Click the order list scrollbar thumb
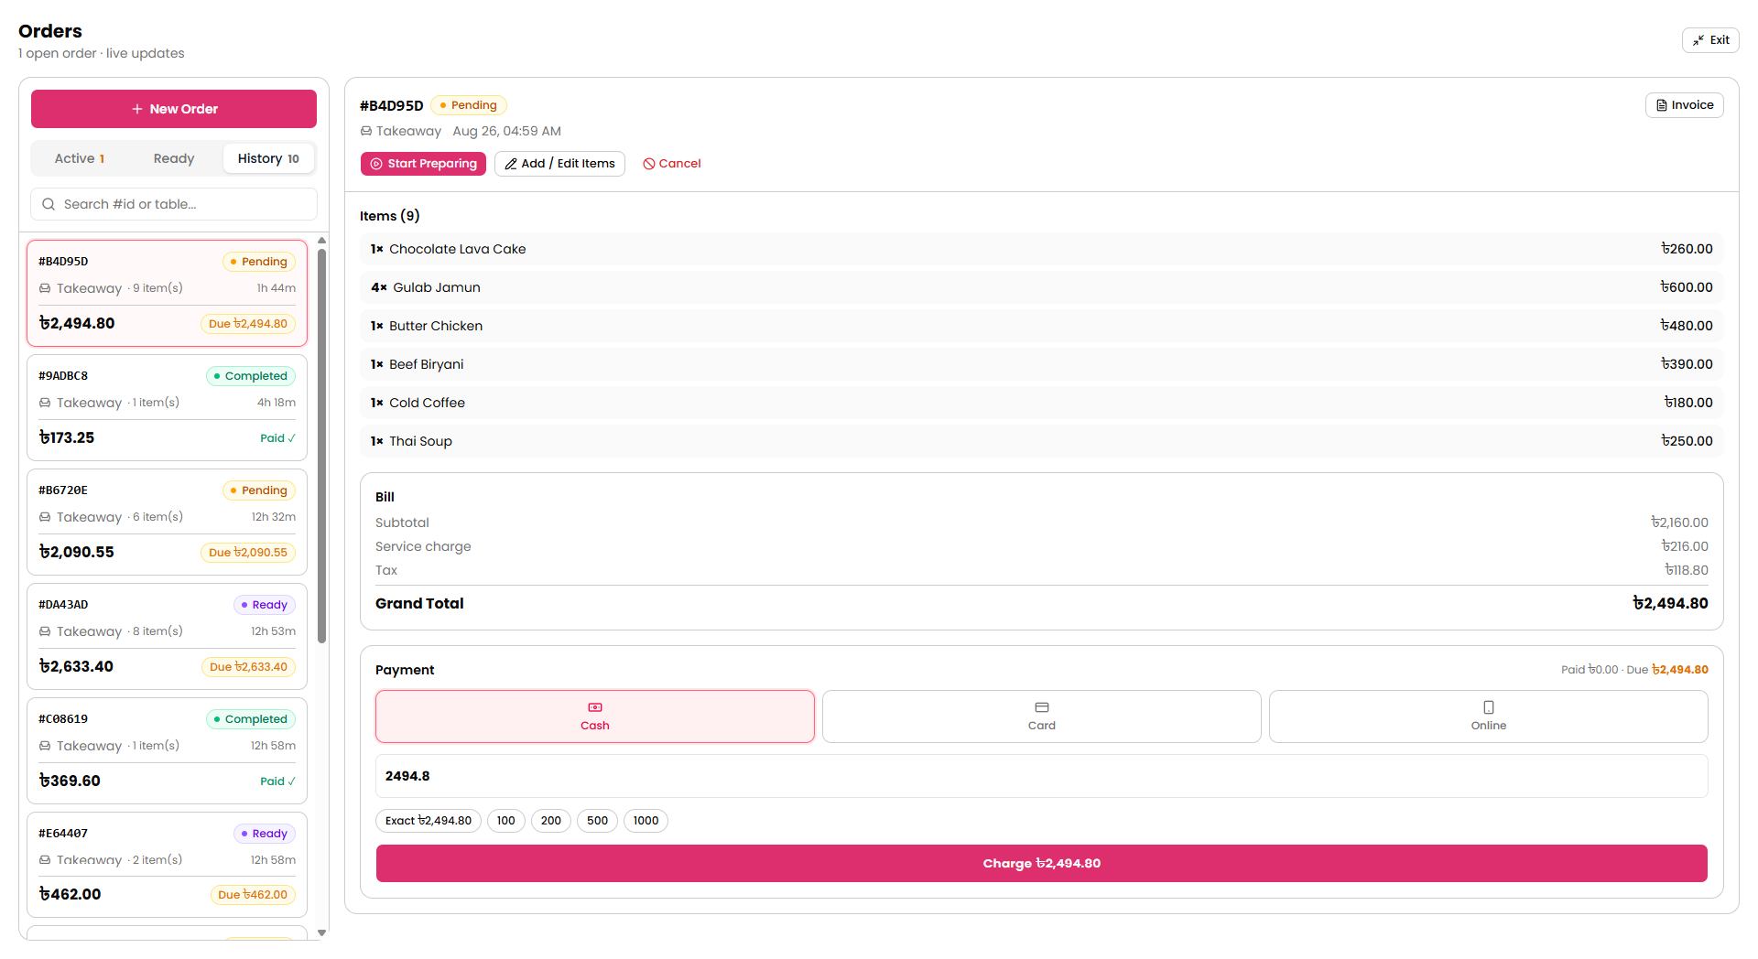Image resolution: width=1758 pixels, height=959 pixels. tap(322, 446)
